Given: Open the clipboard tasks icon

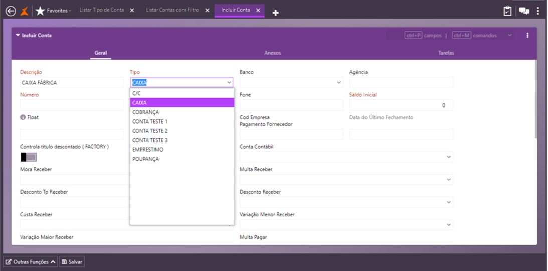Looking at the screenshot, I should pos(507,11).
